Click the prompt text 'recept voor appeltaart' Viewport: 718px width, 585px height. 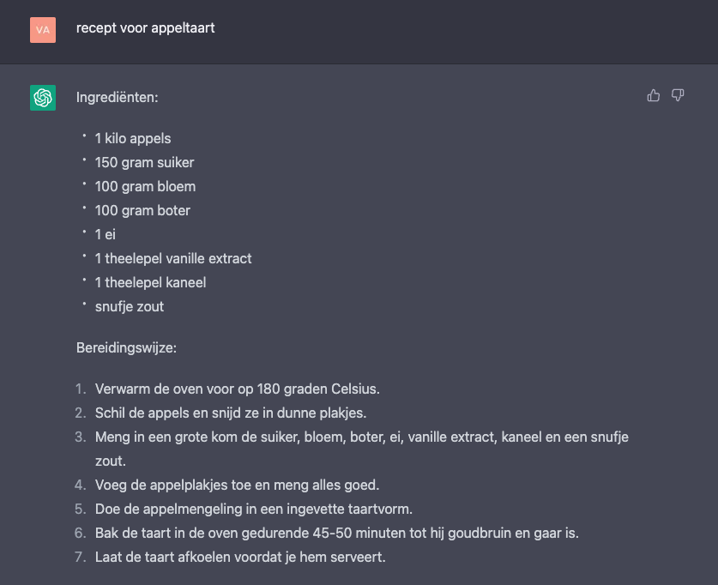coord(146,28)
